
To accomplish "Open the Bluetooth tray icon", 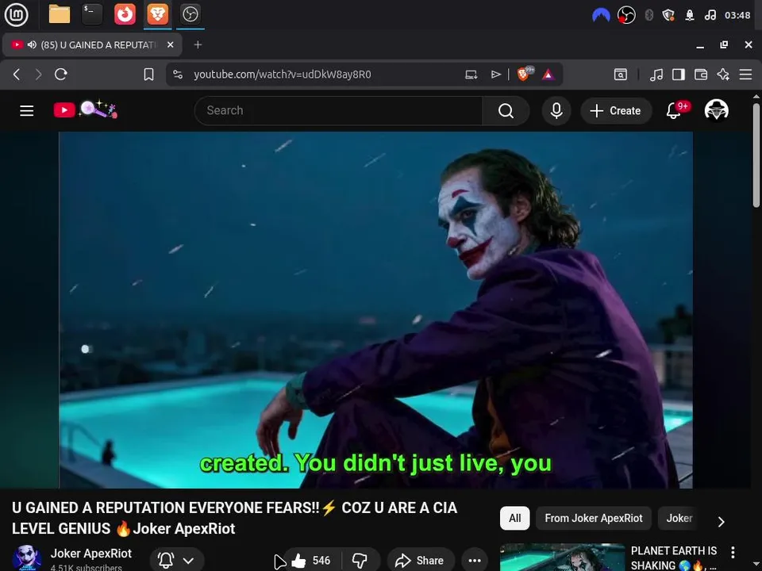I will (648, 16).
